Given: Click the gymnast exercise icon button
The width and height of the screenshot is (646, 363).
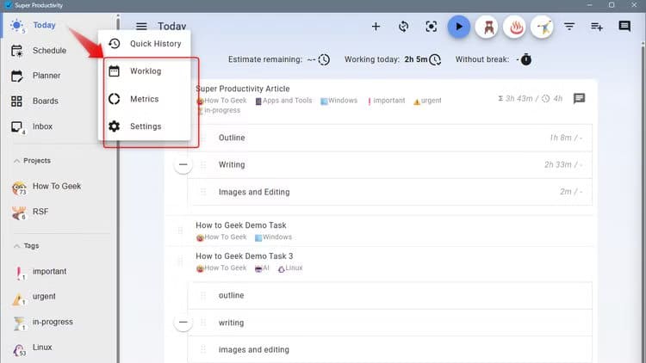Looking at the screenshot, I should pos(542,28).
